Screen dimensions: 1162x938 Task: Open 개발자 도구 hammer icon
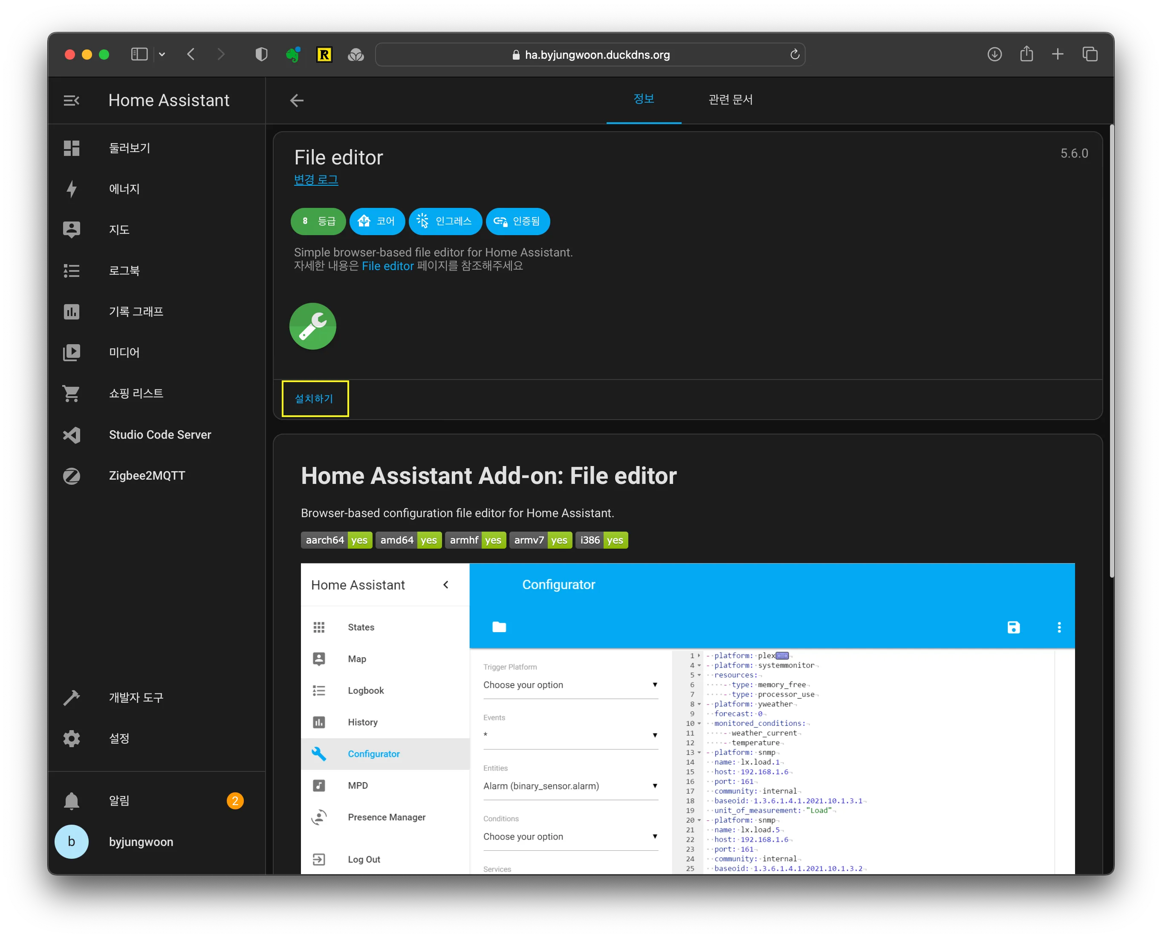point(71,698)
